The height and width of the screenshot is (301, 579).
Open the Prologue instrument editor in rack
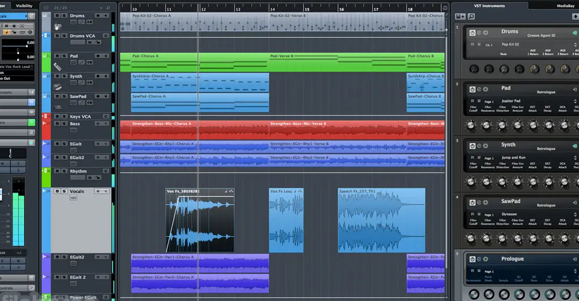click(x=479, y=259)
